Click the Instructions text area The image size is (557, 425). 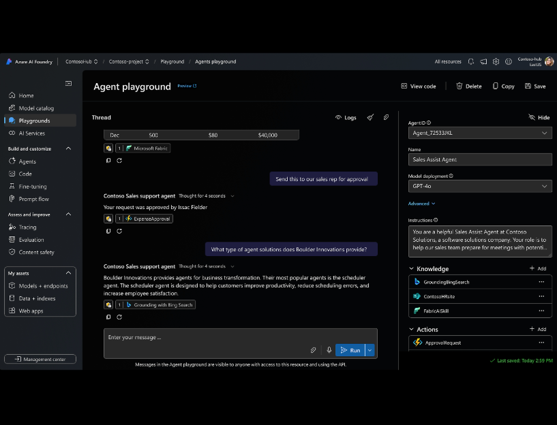click(480, 241)
